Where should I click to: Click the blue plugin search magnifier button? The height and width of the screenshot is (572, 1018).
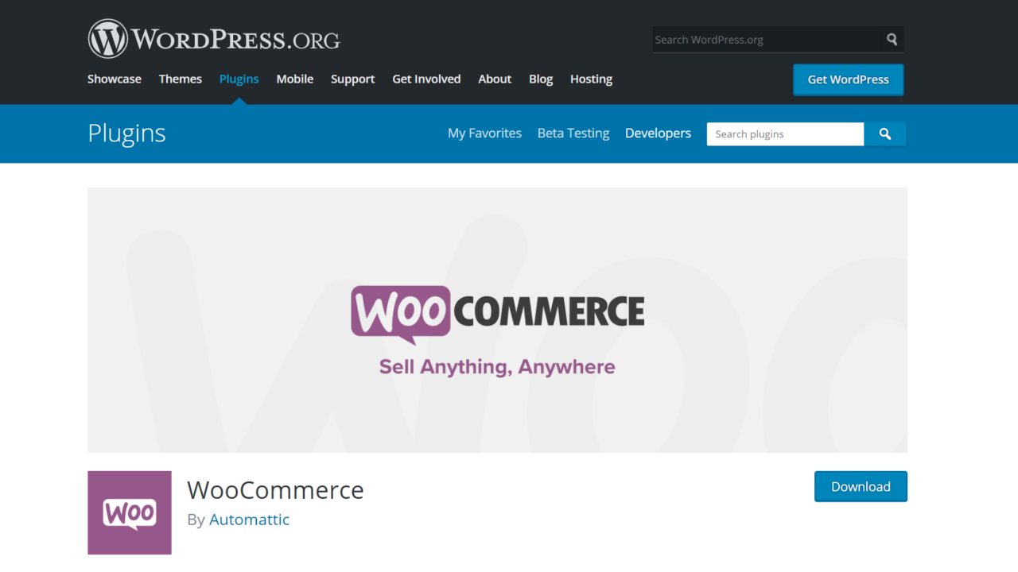[885, 134]
